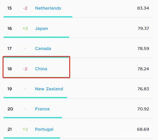Screen dimensions: 158x140
Task: Click Japan score 79.37
Action: click(143, 28)
